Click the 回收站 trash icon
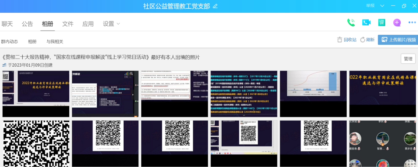Viewport: 418px width, 167px height. [x=340, y=40]
